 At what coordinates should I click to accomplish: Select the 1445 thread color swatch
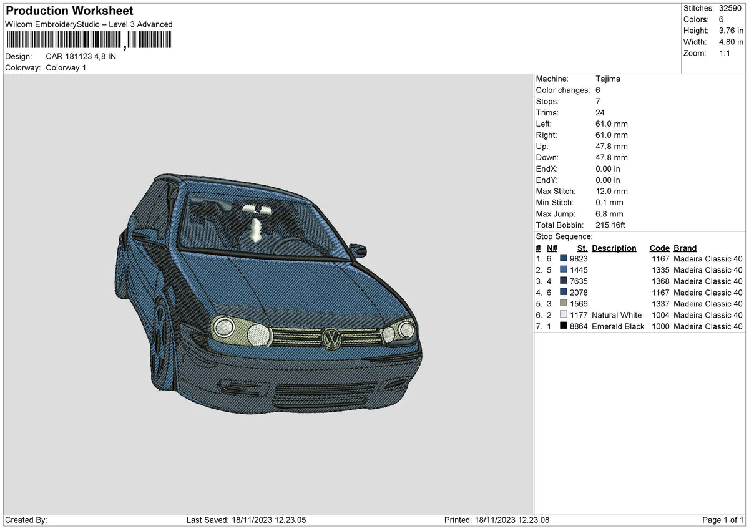coord(564,270)
